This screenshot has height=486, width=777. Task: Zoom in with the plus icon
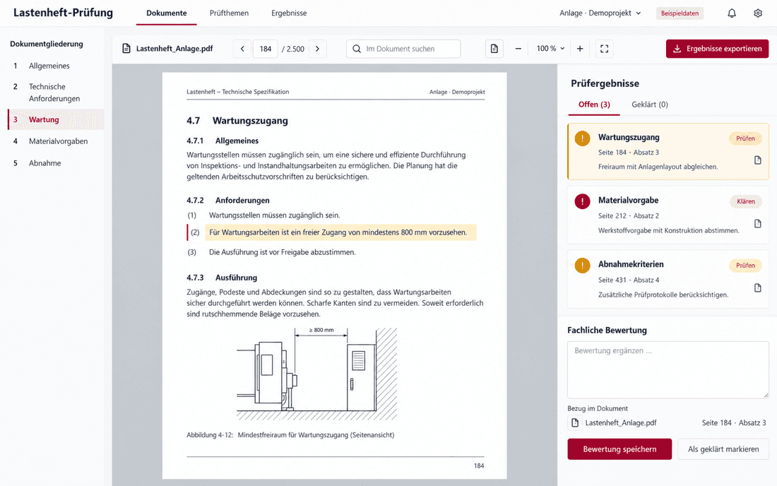pos(580,49)
